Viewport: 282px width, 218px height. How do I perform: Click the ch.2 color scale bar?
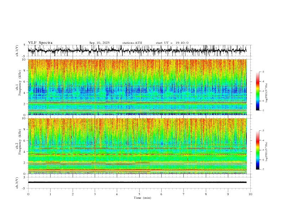coord(258,150)
